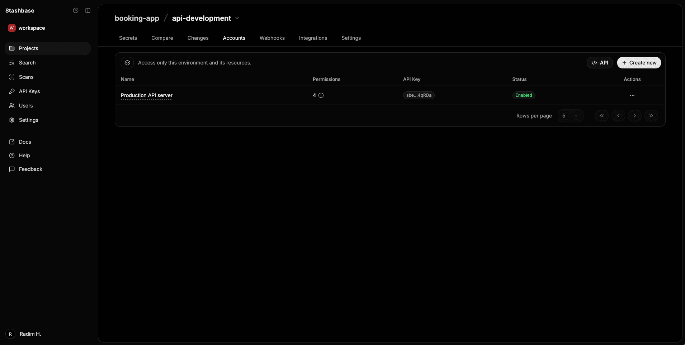
Task: Open the recent history clock icon
Action: (x=76, y=10)
